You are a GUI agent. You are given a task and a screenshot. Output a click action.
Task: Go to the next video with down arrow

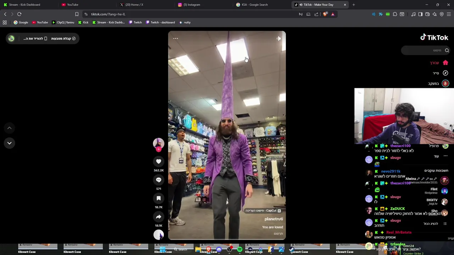tap(10, 143)
